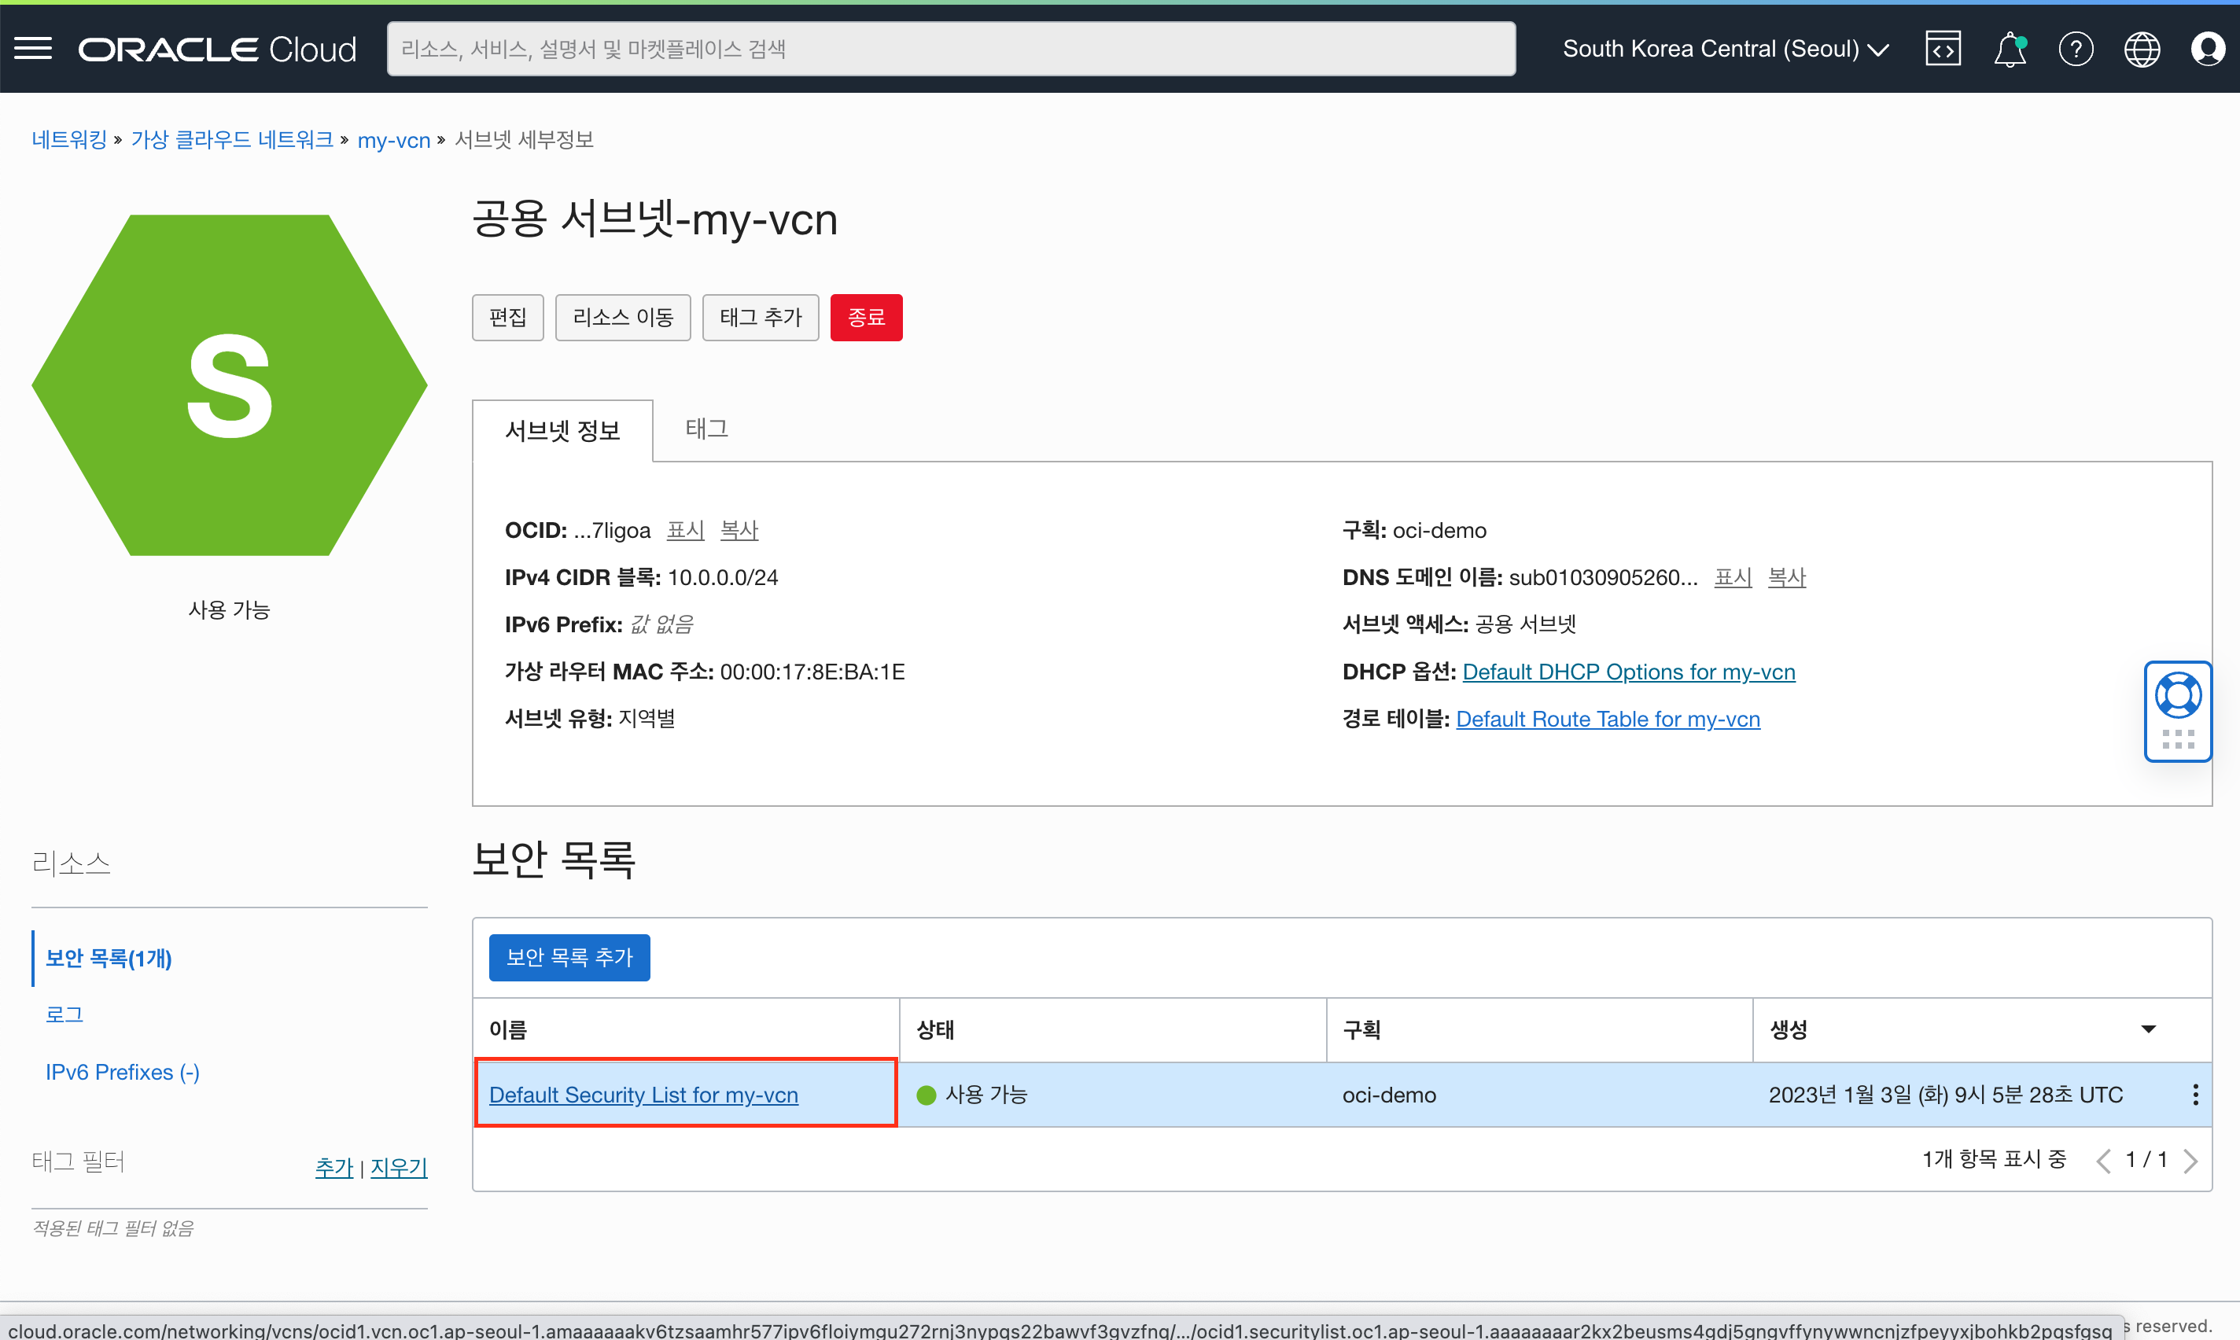This screenshot has height=1340, width=2240.
Task: Click the 태그 추가 button
Action: click(761, 317)
